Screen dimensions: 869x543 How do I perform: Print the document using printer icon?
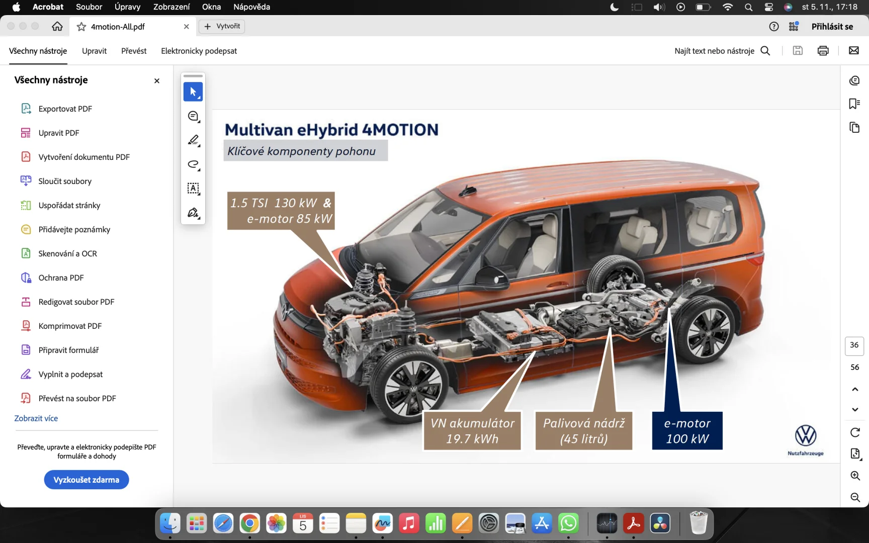click(823, 51)
